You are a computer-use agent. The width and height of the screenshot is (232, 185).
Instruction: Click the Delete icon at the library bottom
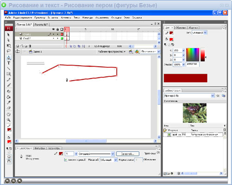(x=179, y=173)
